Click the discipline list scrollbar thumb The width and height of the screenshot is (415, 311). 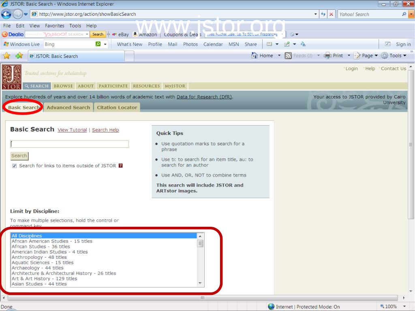200,243
